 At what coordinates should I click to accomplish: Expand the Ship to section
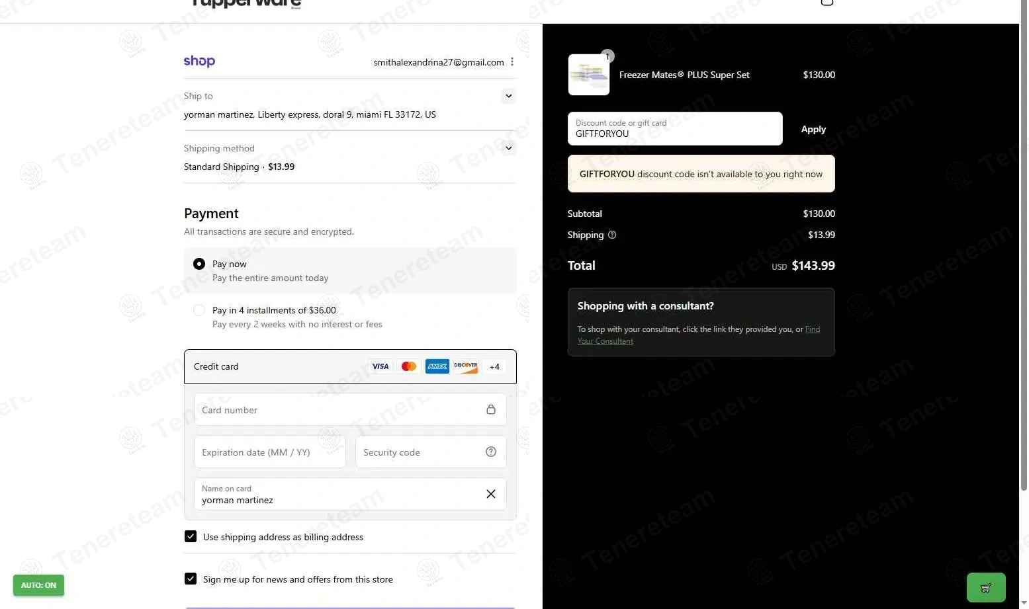pos(508,96)
